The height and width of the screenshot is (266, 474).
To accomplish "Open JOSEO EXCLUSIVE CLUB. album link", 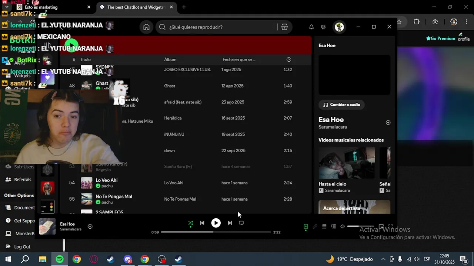I will [187, 69].
